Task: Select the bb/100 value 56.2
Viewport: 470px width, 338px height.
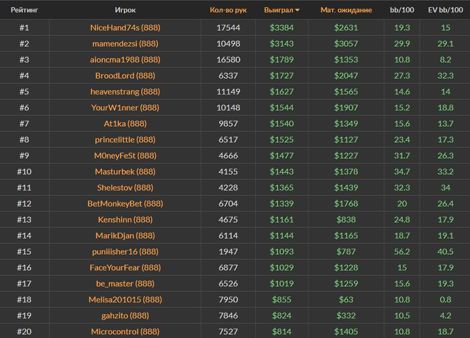Action: tap(402, 251)
